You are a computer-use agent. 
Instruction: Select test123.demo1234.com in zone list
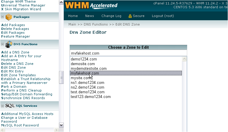pos(126,97)
